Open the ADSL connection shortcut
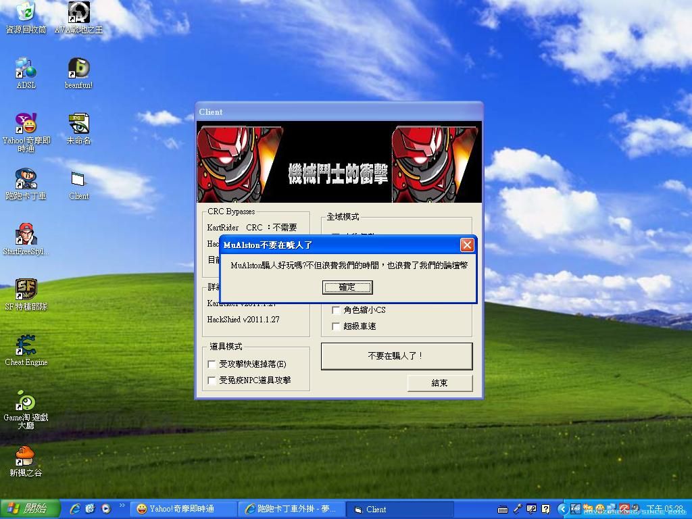Screen dimensions: 692x519 (26, 68)
